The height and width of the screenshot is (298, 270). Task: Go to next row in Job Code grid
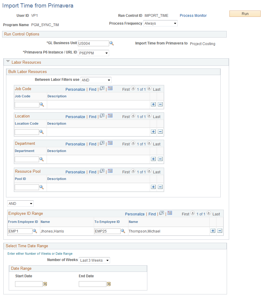(149, 88)
